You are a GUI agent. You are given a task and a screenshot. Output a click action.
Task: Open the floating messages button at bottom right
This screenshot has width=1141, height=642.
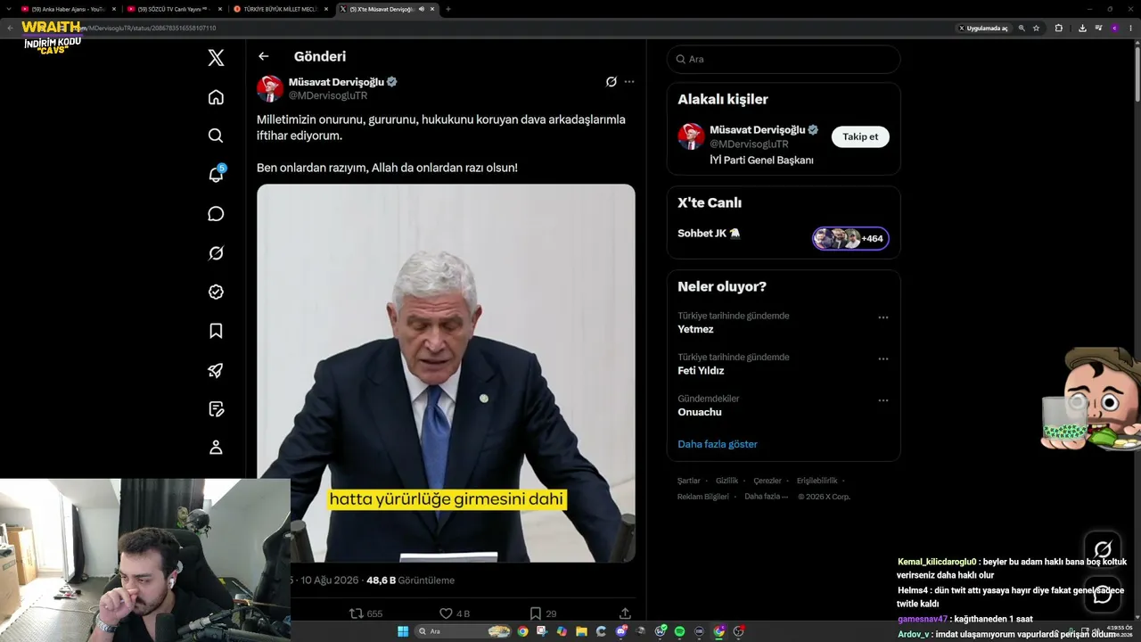[x=1103, y=594]
